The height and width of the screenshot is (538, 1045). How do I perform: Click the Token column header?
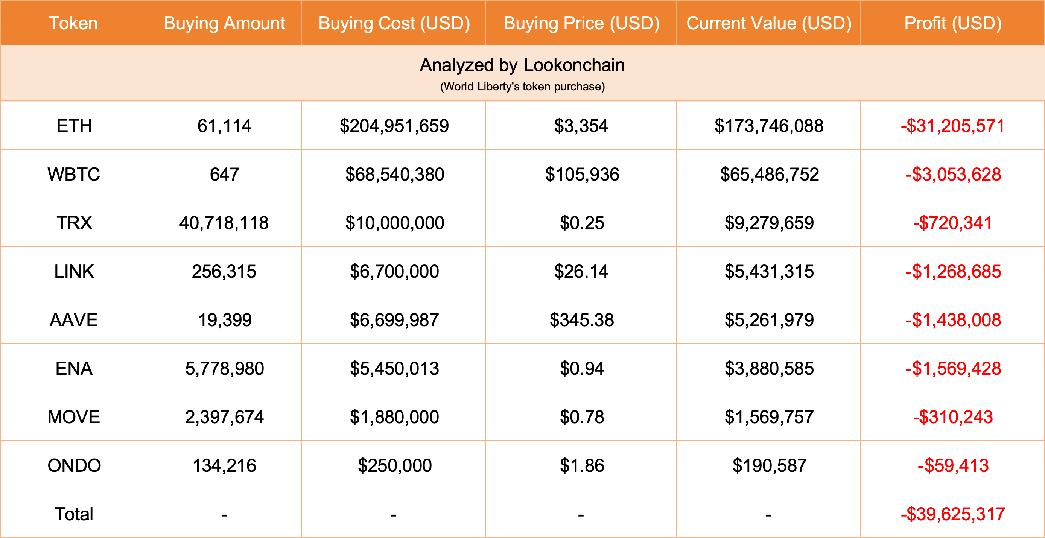pos(73,23)
